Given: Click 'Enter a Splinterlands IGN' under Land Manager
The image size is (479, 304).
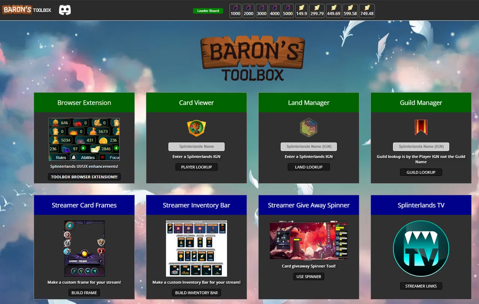Looking at the screenshot, I should [x=309, y=156].
